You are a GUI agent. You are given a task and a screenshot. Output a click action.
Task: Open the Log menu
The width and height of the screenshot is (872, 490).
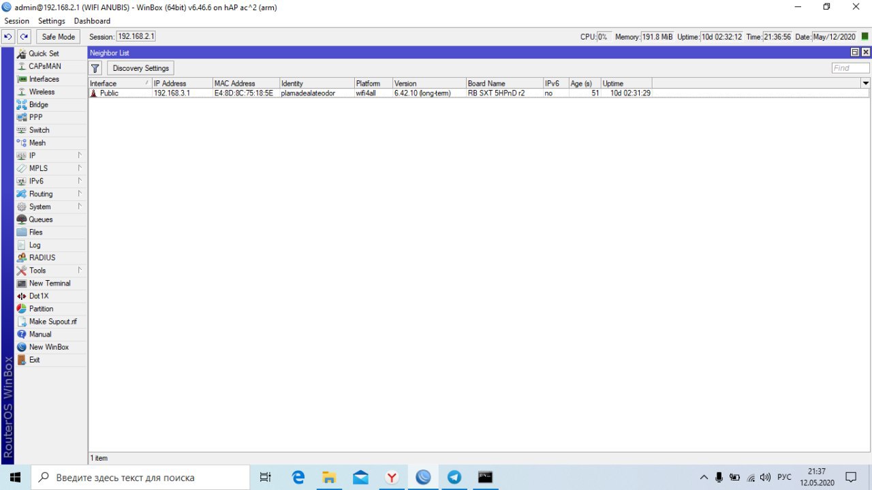click(x=50, y=245)
